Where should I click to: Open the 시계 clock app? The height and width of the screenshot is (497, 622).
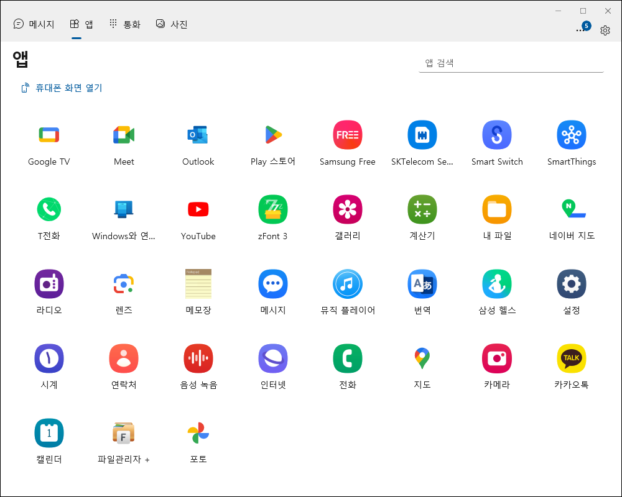(49, 358)
